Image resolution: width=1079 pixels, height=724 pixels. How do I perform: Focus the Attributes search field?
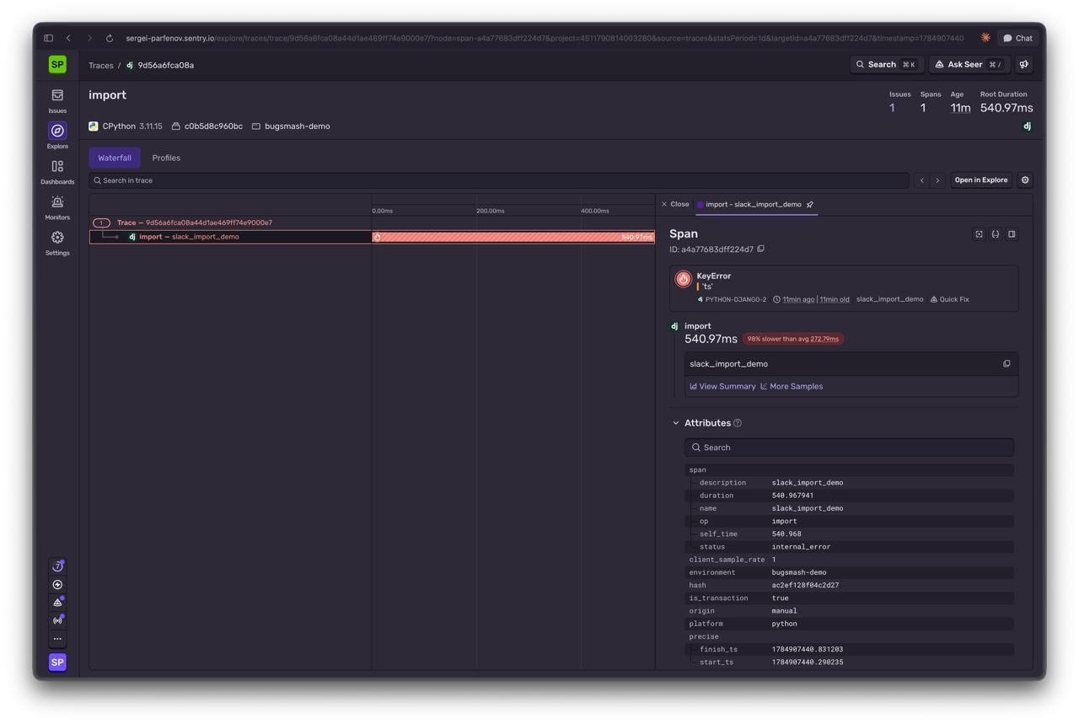tap(849, 448)
